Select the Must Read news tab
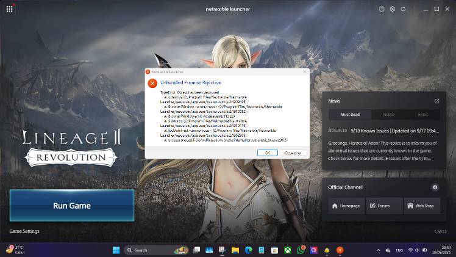456x257 pixels. tap(350, 115)
